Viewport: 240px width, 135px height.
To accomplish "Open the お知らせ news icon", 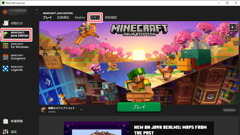I will 6,23.
